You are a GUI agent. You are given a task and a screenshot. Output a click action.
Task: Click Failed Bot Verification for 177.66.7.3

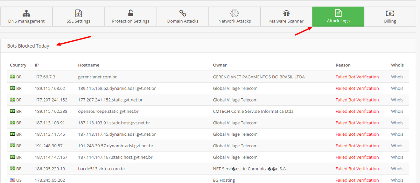pyautogui.click(x=357, y=77)
